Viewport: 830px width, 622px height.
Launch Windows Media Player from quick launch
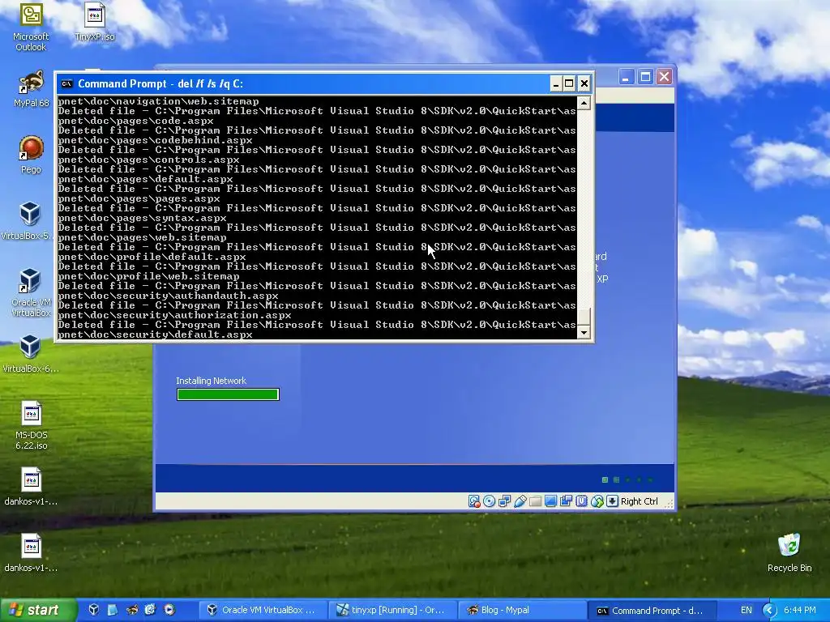(x=169, y=610)
